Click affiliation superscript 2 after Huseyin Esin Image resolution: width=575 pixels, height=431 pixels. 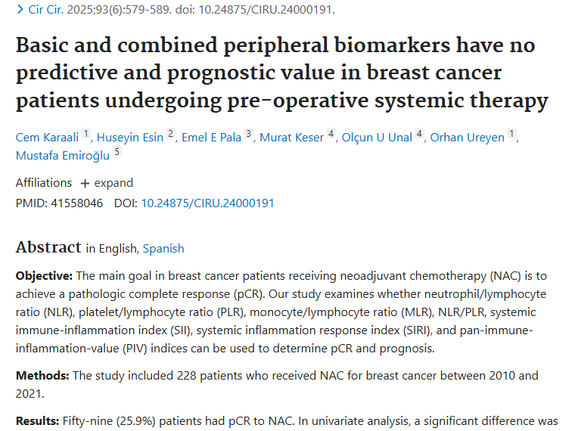tap(171, 135)
